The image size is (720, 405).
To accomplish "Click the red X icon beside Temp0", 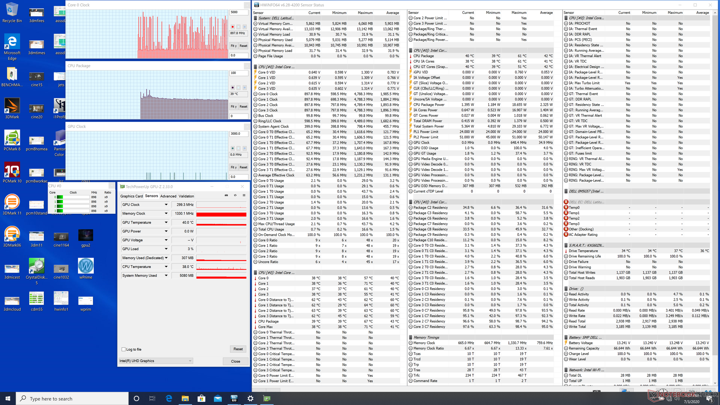I will 566,207.
